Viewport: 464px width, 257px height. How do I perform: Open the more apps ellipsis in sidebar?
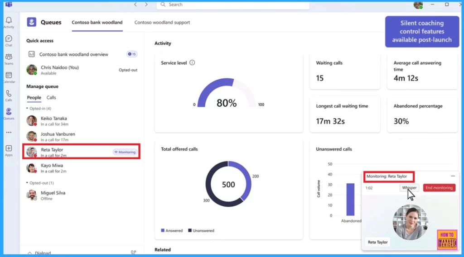point(9,132)
